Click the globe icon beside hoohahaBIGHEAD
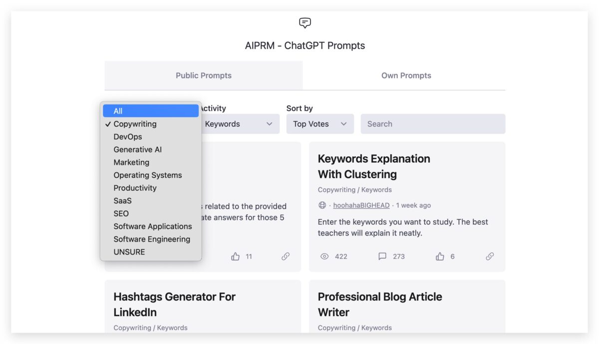 point(322,205)
